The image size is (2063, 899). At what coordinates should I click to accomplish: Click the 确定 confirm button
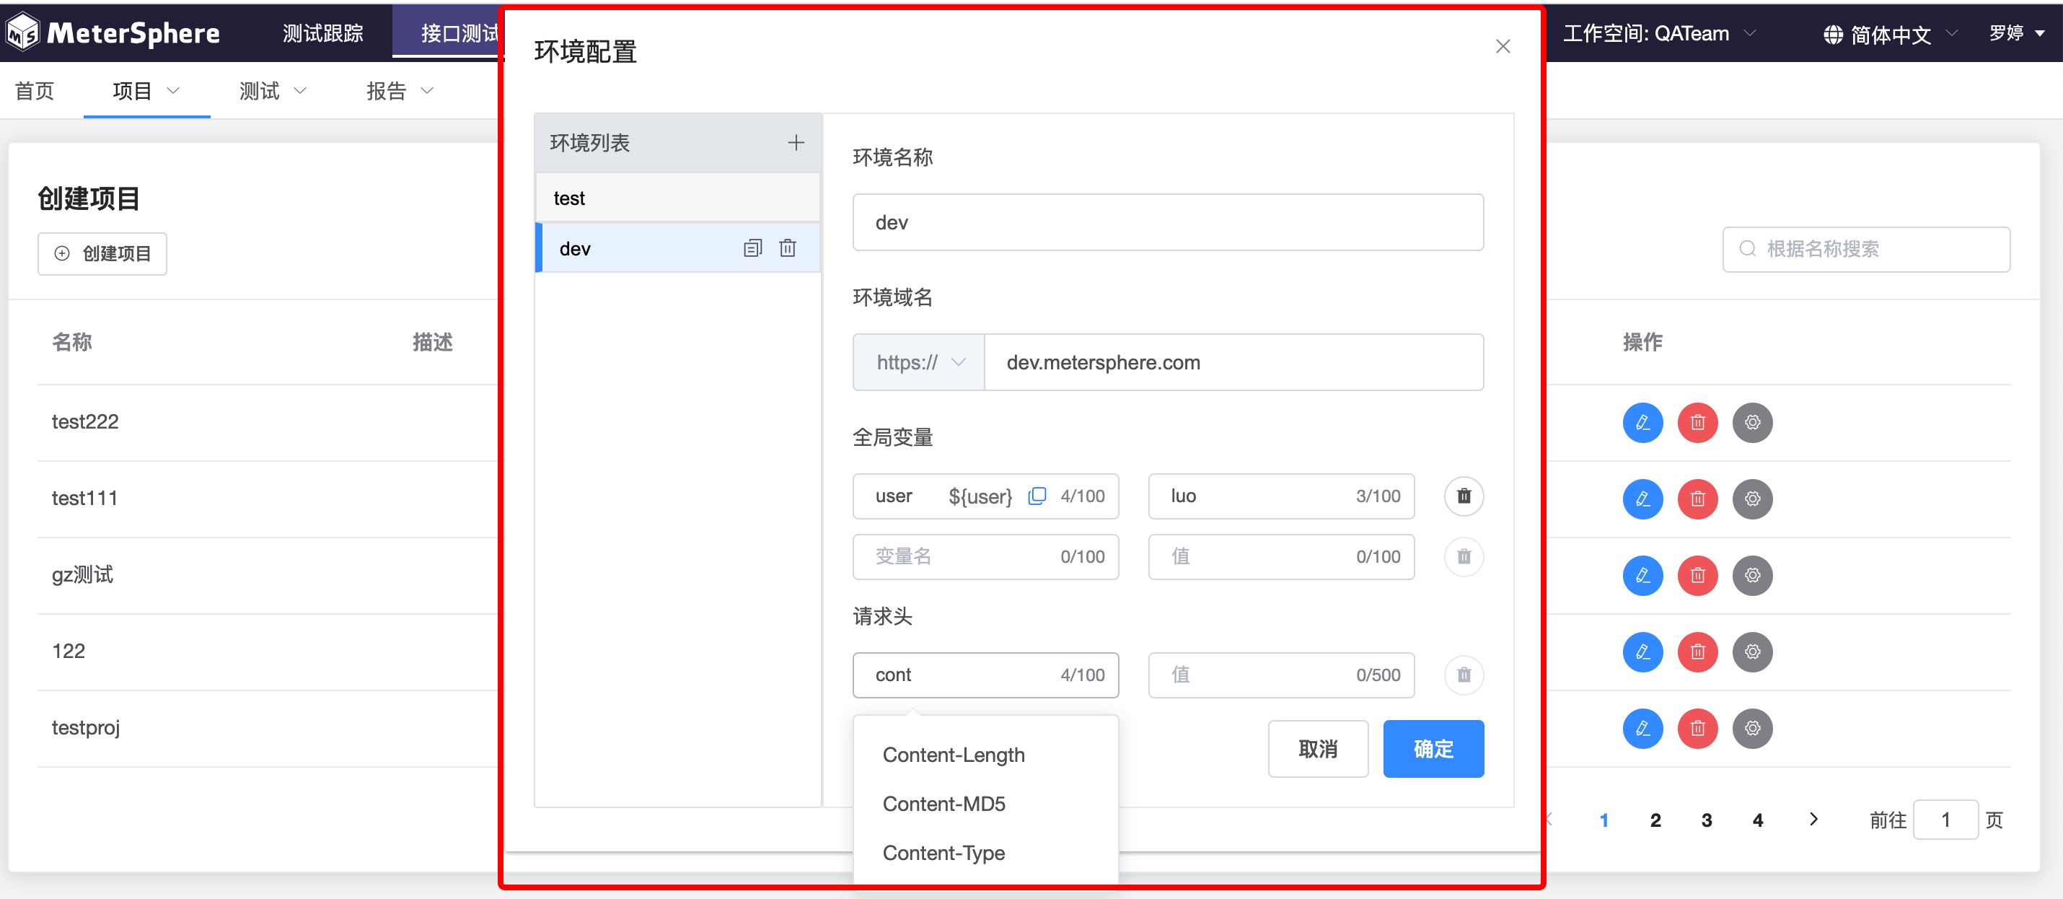1432,748
